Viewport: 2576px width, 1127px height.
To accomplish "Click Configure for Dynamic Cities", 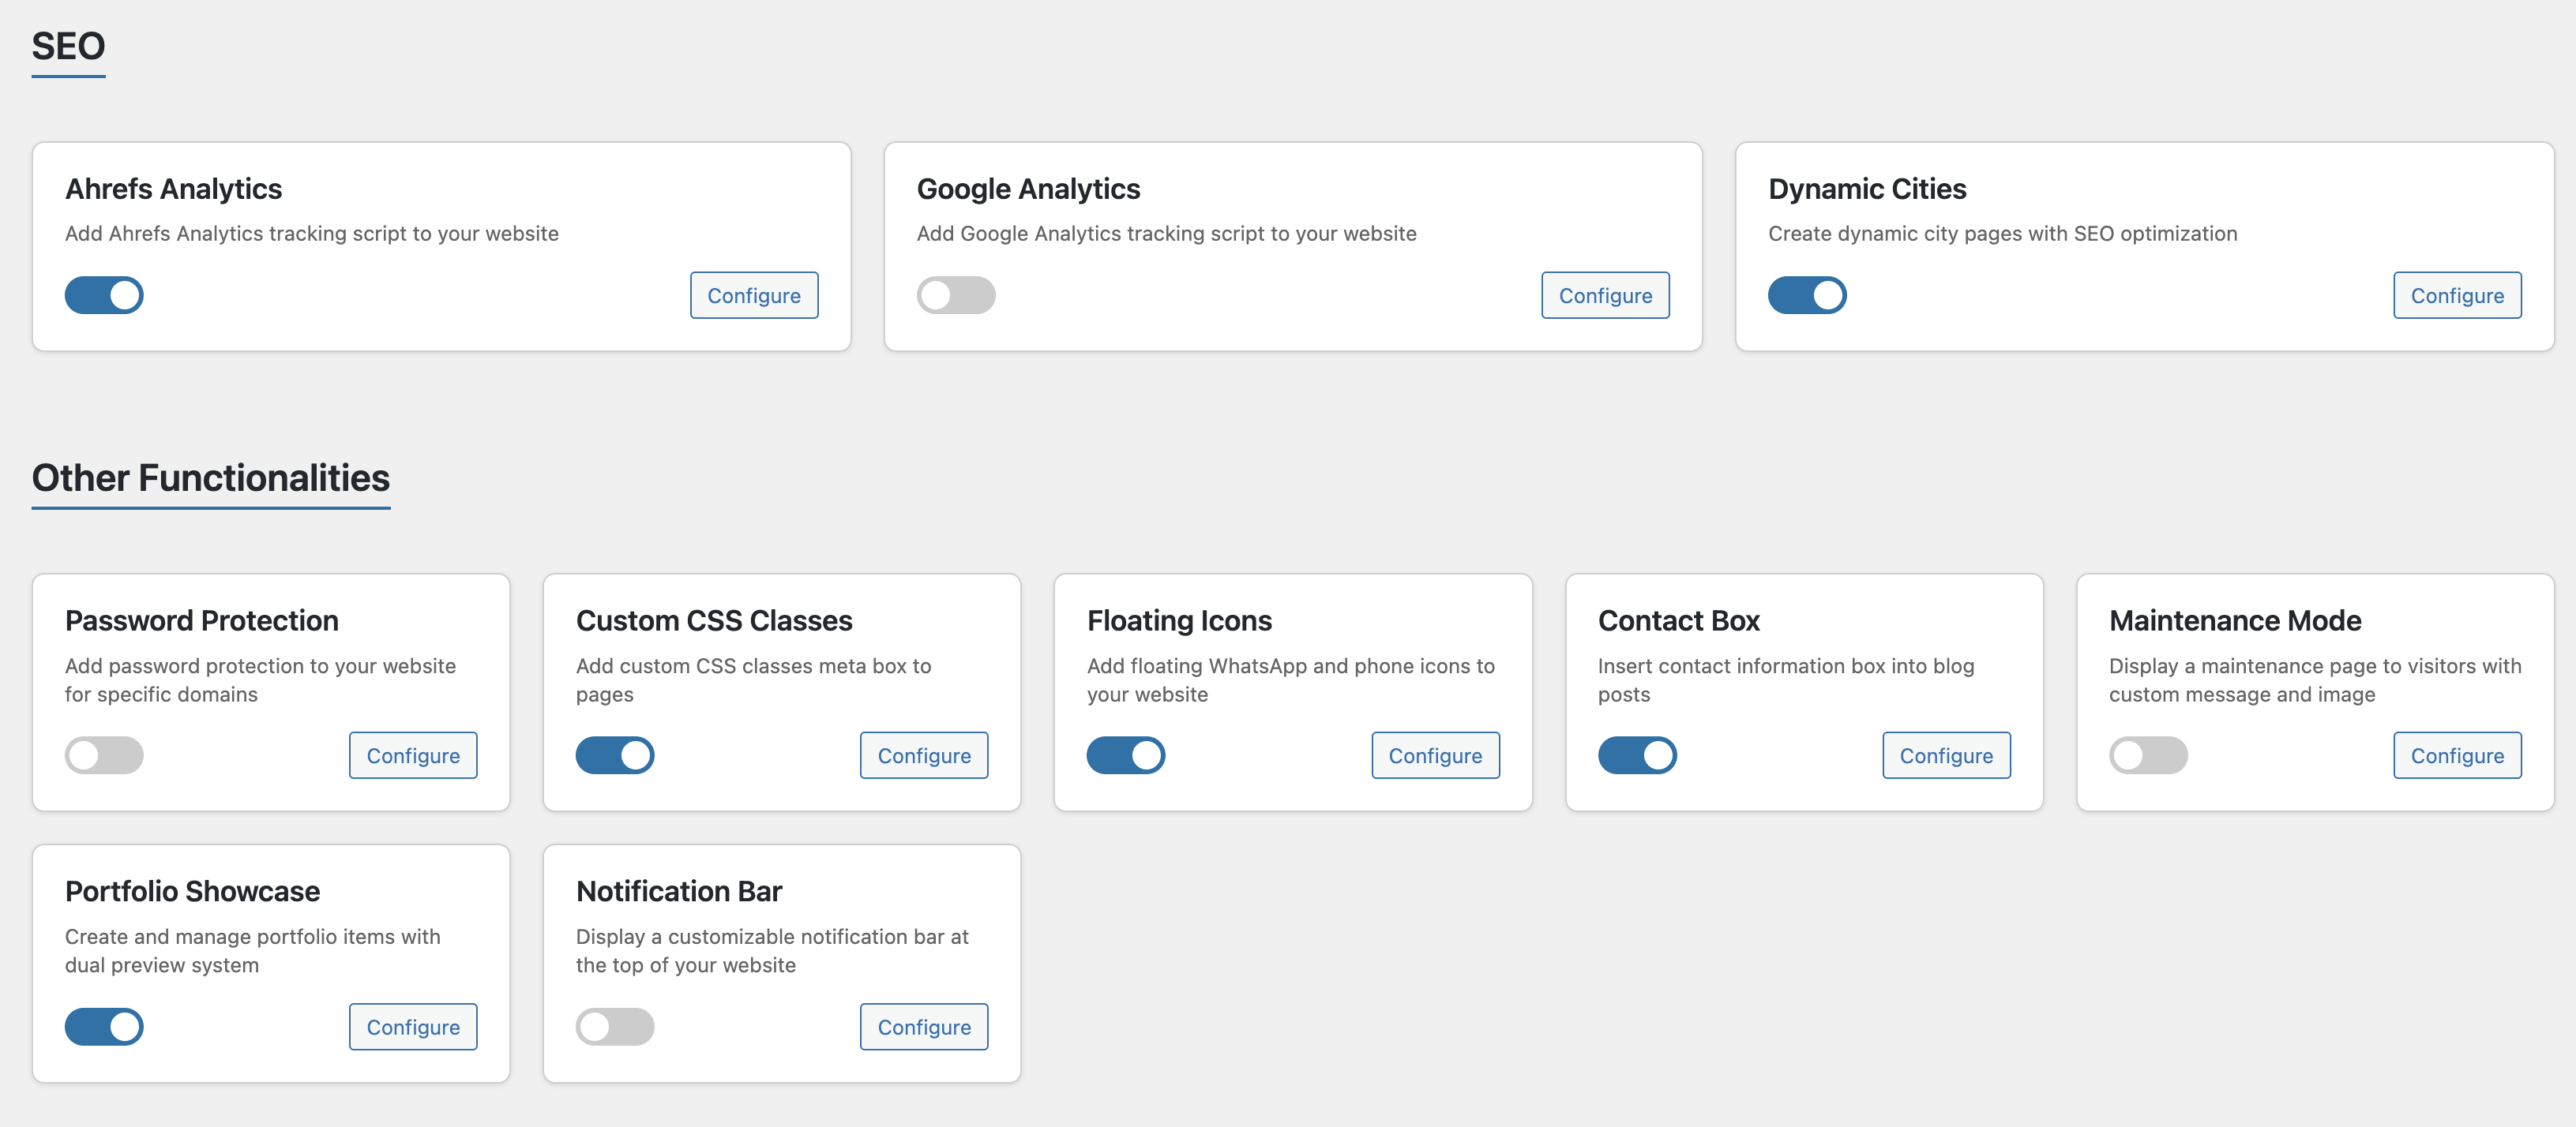I will pyautogui.click(x=2456, y=296).
